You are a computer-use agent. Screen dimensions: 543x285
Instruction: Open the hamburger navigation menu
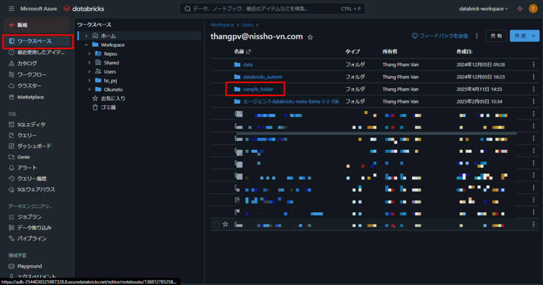coord(12,8)
